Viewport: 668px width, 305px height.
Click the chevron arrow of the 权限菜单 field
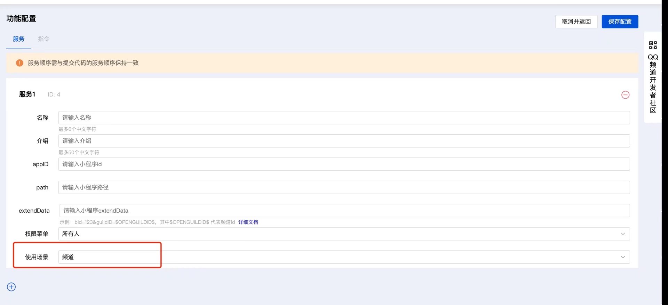pos(623,234)
